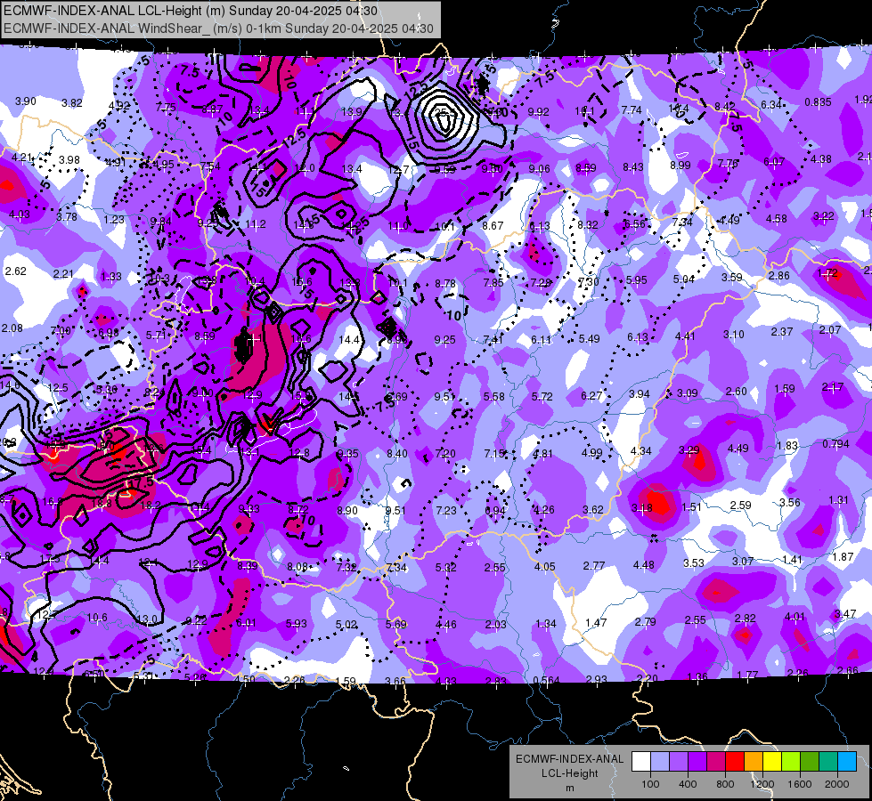Screen dimensions: 872x801
Task: Click the wind shear value 8.90
Action: point(347,510)
